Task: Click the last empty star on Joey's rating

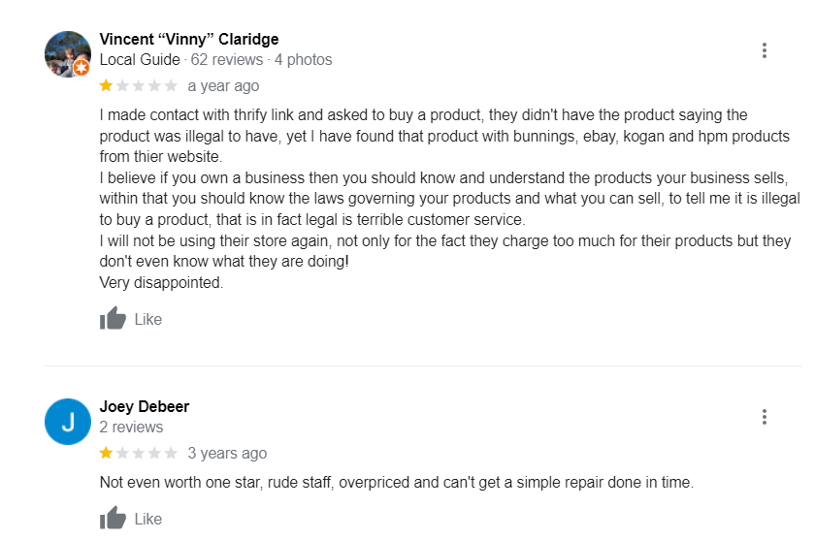Action: coord(172,453)
